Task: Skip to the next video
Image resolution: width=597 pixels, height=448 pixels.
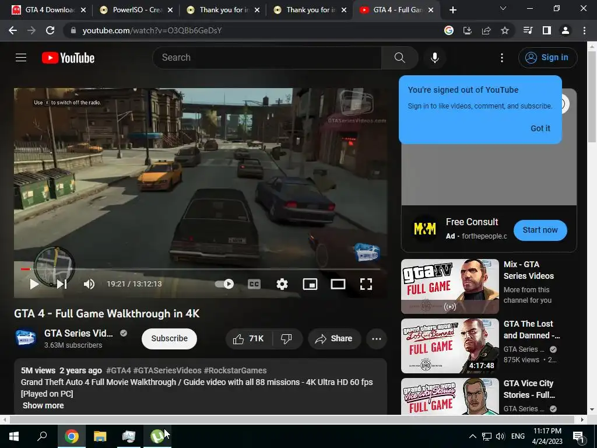Action: point(62,284)
